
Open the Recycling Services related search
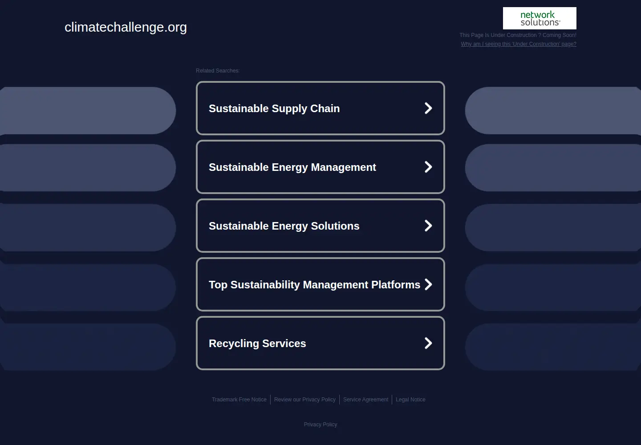(320, 343)
